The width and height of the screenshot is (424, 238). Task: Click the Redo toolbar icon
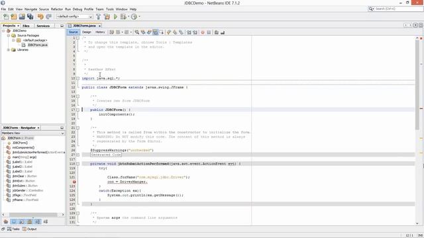pos(48,17)
